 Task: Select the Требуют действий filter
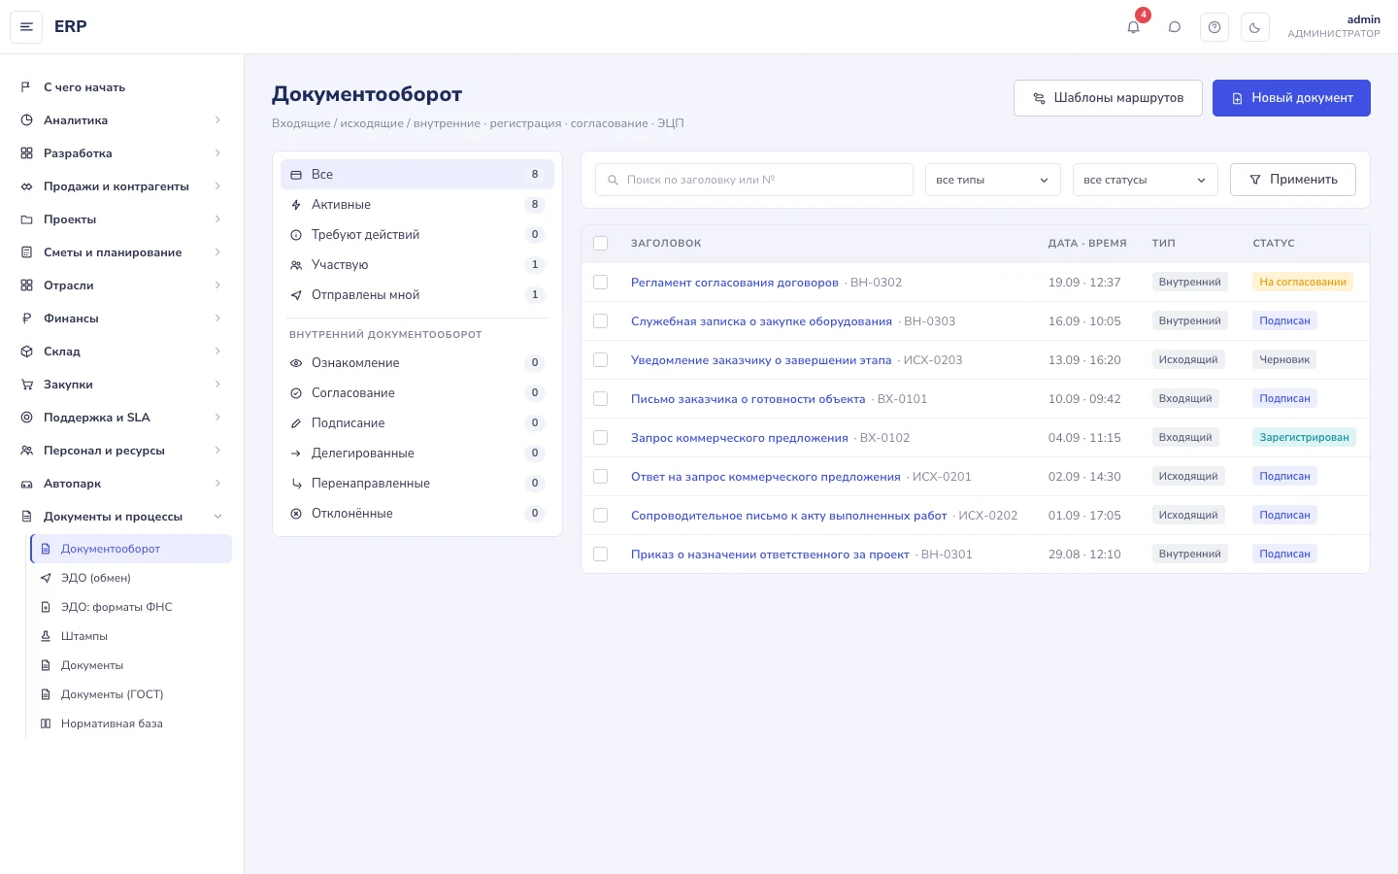click(417, 235)
